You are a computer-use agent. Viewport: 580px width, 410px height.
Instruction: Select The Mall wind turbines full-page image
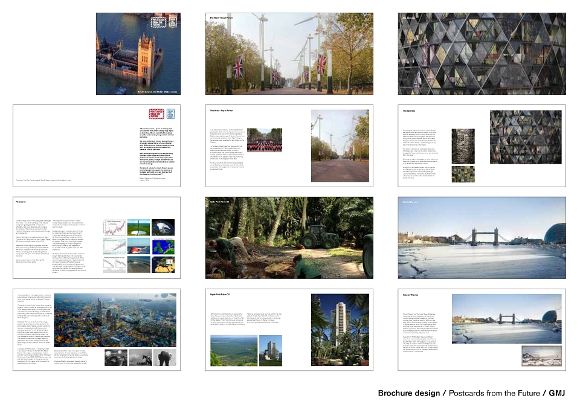289,54
